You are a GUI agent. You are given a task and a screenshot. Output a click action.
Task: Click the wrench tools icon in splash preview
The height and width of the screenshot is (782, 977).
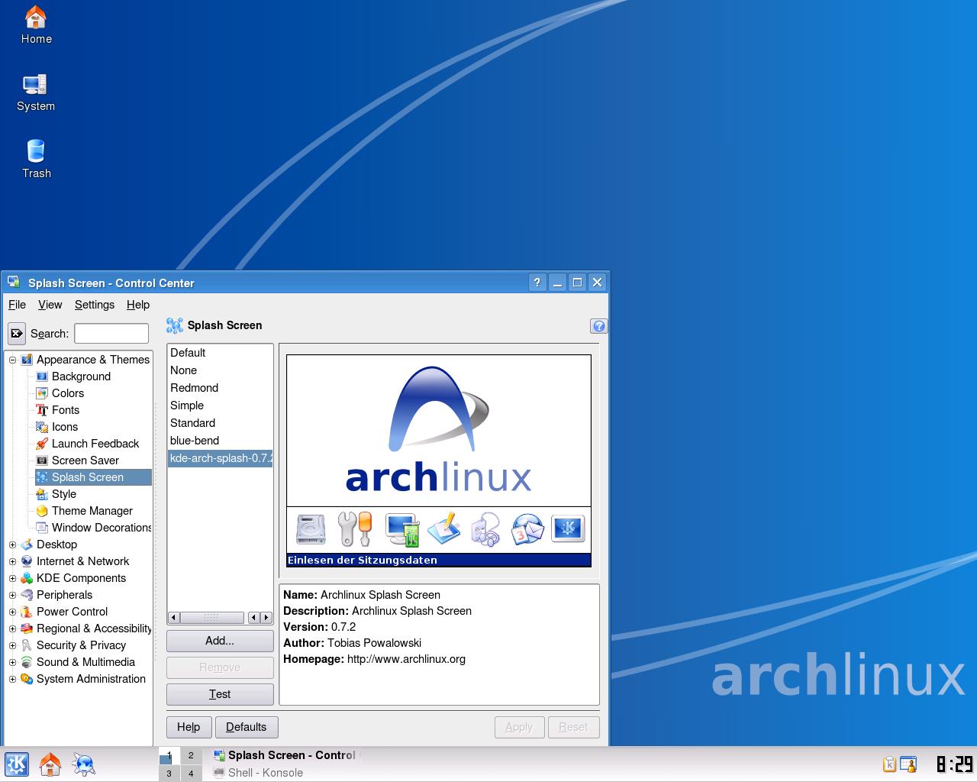pos(355,528)
